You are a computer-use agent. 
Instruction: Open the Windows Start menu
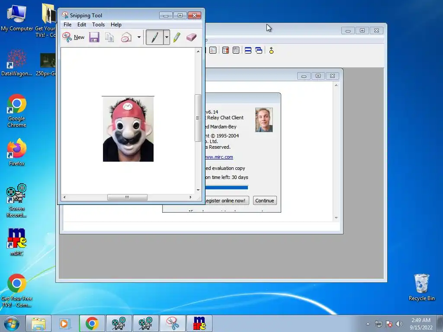click(x=12, y=323)
